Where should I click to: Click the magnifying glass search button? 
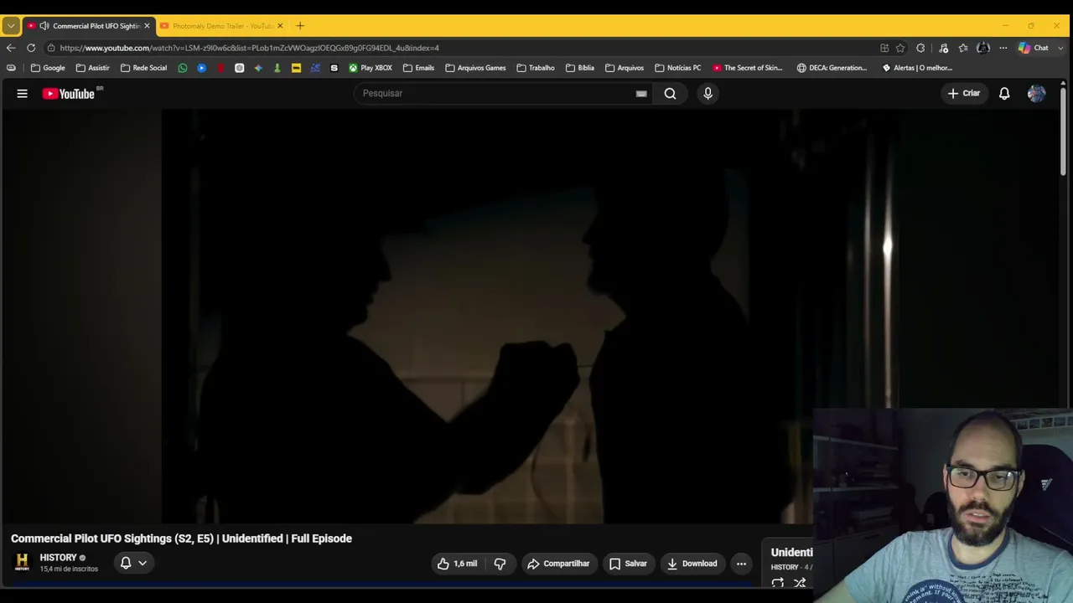point(671,94)
